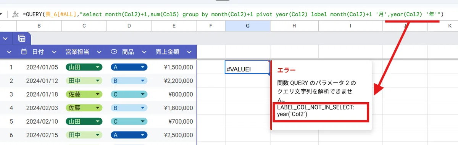Open the leftmost column header dropdown chevron
The height and width of the screenshot is (145, 458).
(x=9, y=52)
